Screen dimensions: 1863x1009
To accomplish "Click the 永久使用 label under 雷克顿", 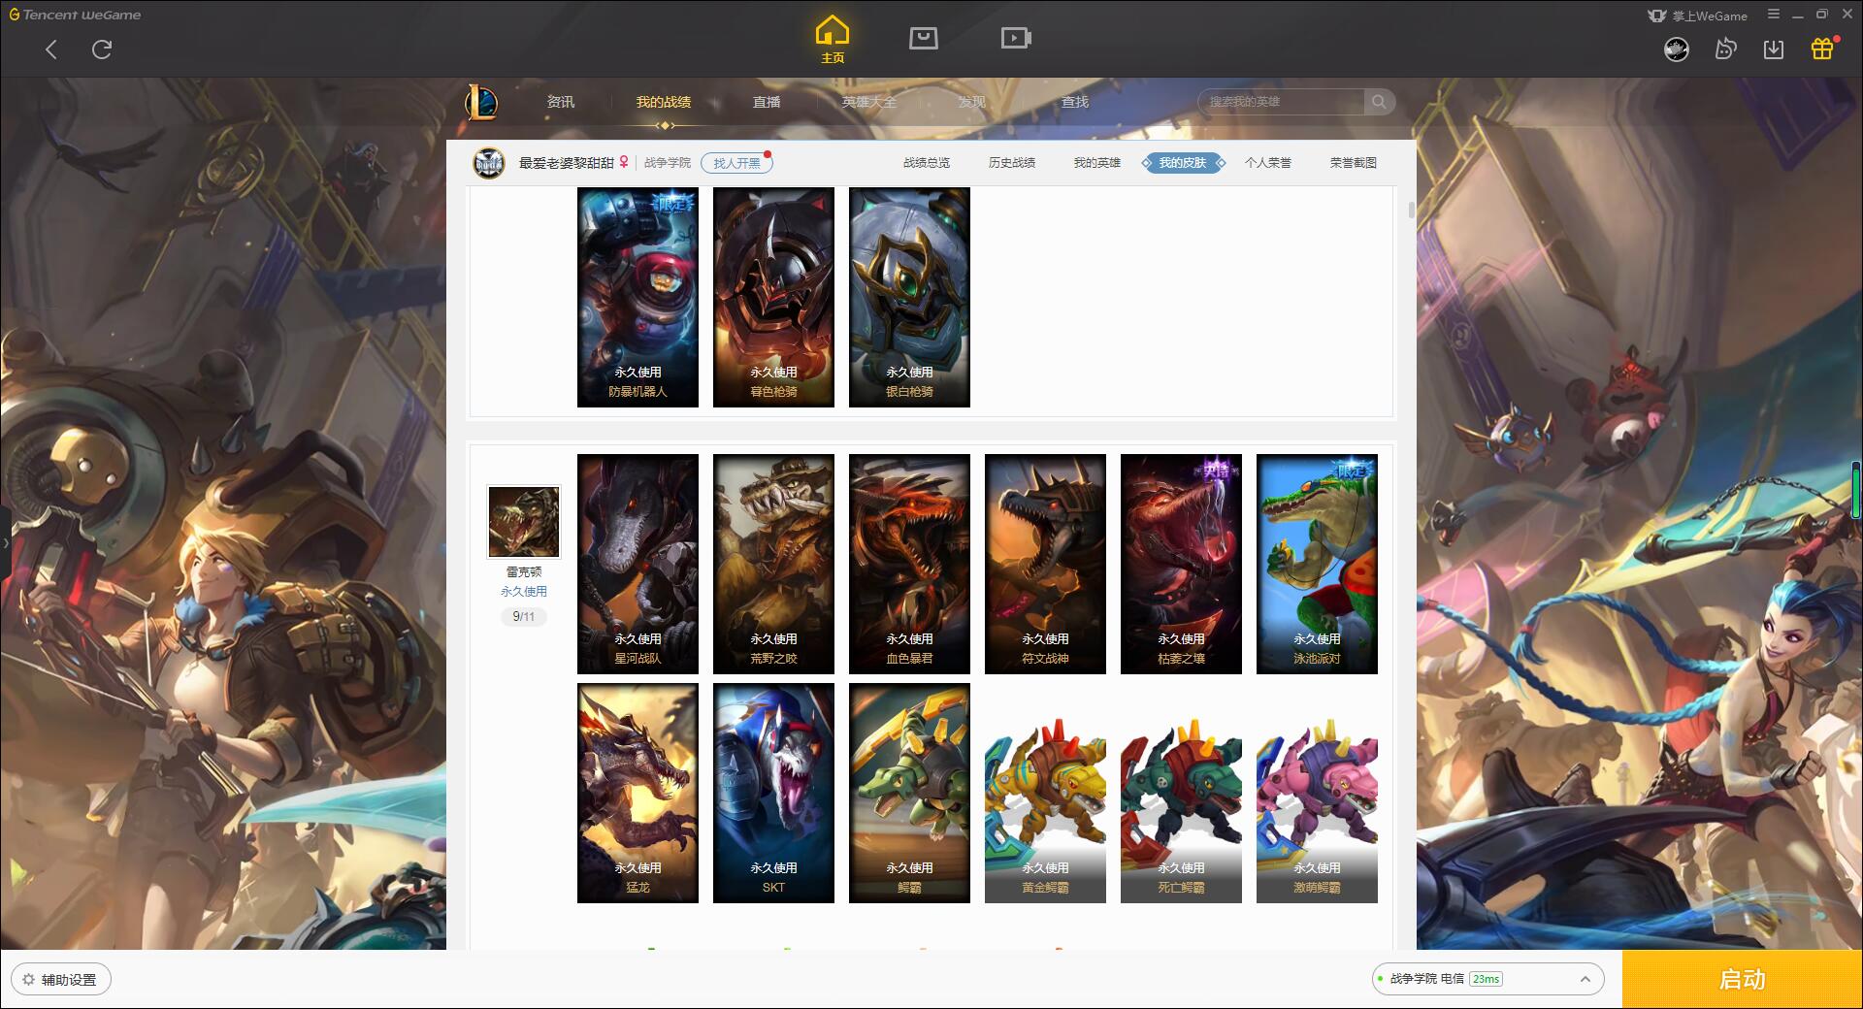I will [524, 591].
